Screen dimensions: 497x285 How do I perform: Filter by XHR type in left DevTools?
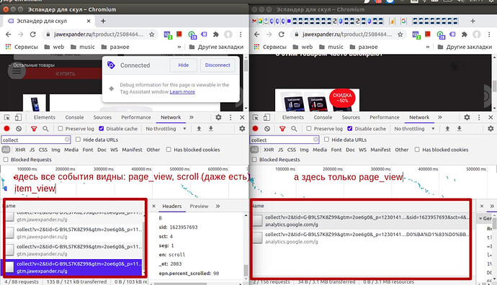click(x=20, y=150)
